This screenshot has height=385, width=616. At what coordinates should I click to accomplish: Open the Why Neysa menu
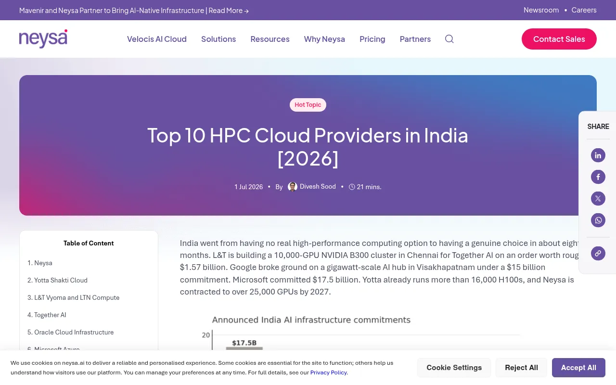pos(324,39)
